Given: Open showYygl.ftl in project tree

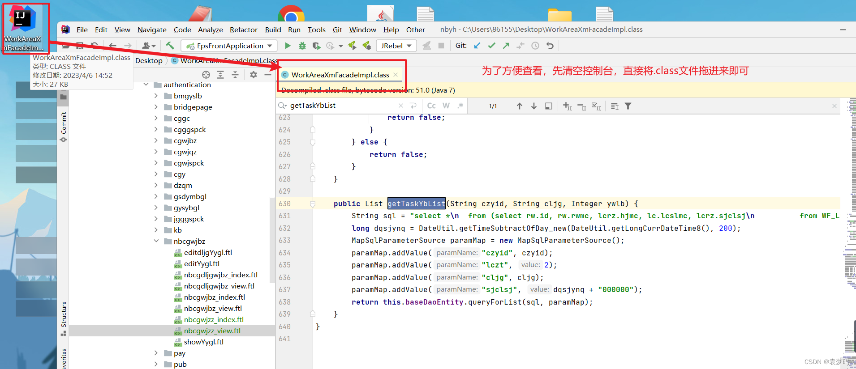Looking at the screenshot, I should 203,342.
